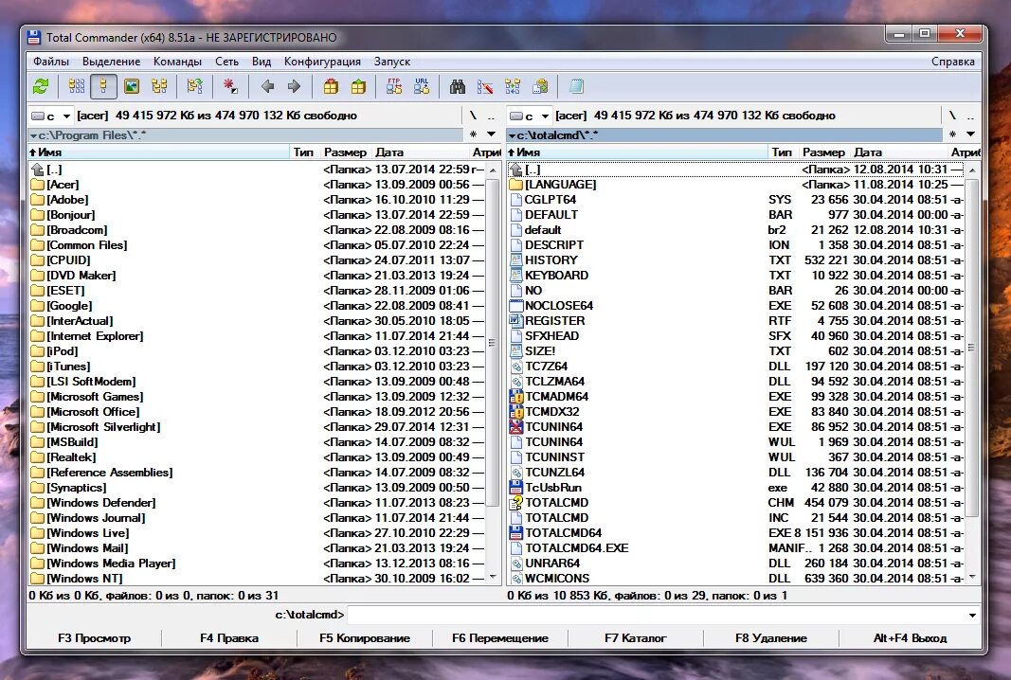Sort left panel by Размер column

click(345, 152)
